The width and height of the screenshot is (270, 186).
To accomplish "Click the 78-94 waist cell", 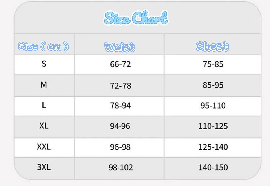I will pos(120,106).
